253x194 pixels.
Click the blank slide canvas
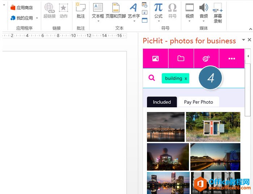pyautogui.click(x=64, y=122)
